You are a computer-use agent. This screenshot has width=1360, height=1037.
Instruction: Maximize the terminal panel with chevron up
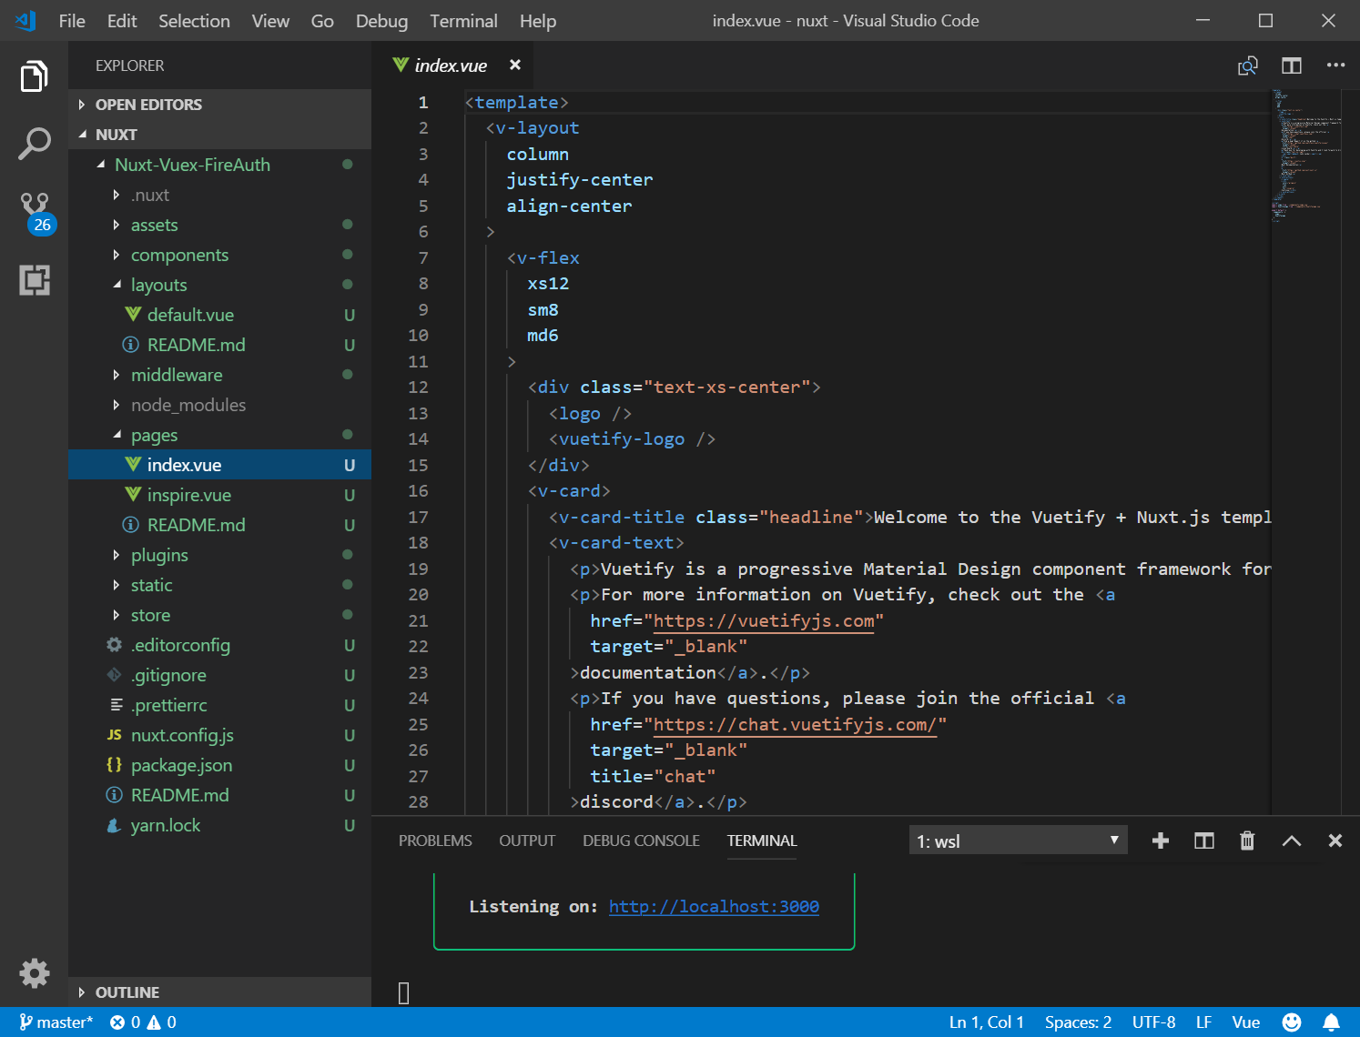coord(1291,841)
